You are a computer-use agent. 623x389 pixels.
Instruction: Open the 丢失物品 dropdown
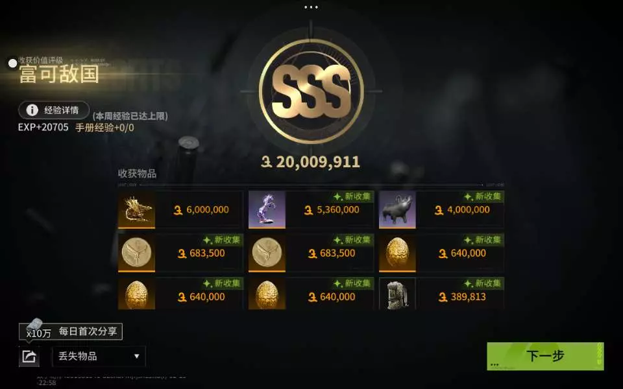tap(99, 356)
